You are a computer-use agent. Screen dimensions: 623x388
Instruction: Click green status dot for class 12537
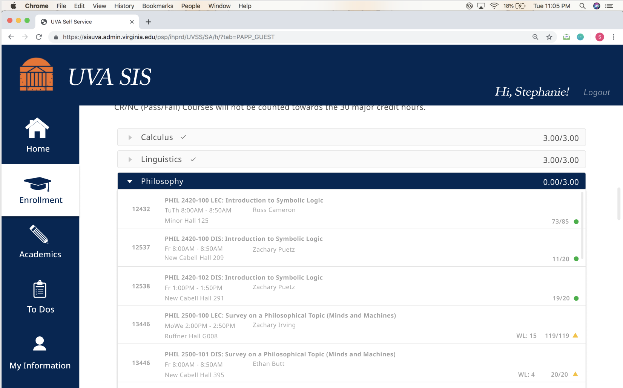(x=576, y=259)
